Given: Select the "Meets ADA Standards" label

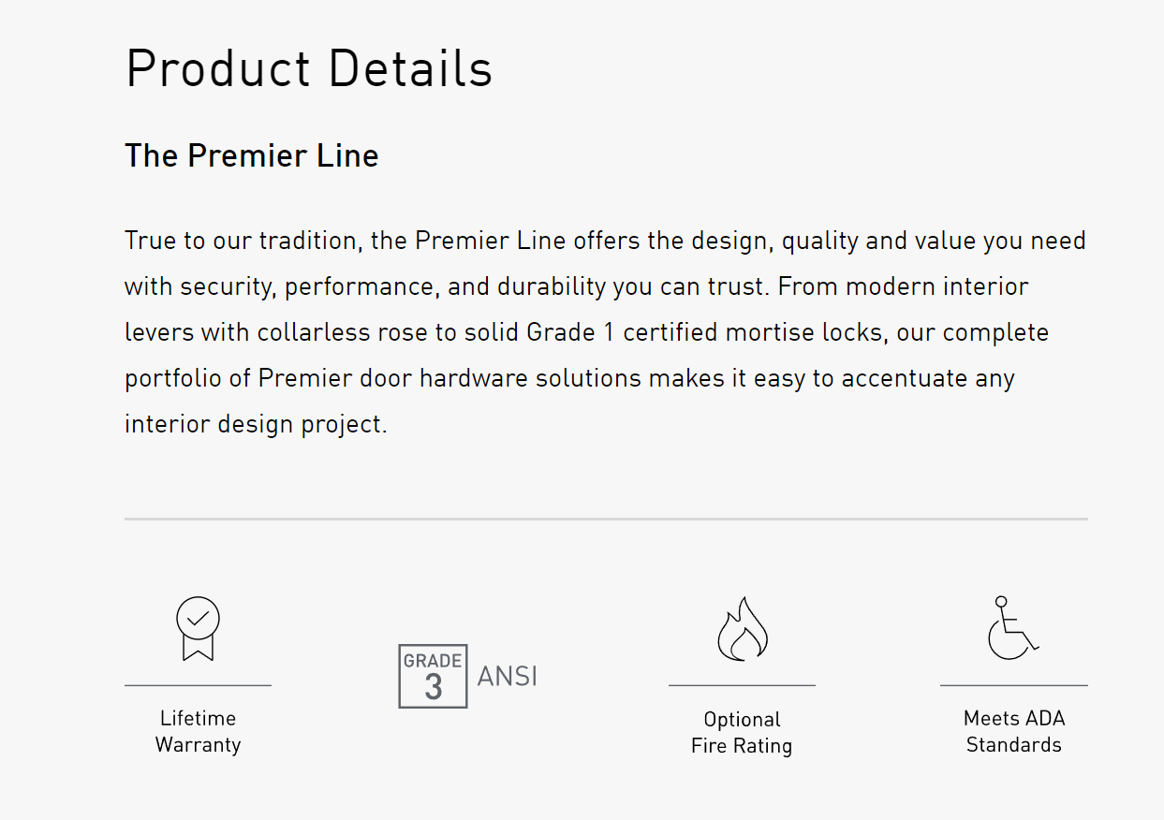Looking at the screenshot, I should point(1013,732).
